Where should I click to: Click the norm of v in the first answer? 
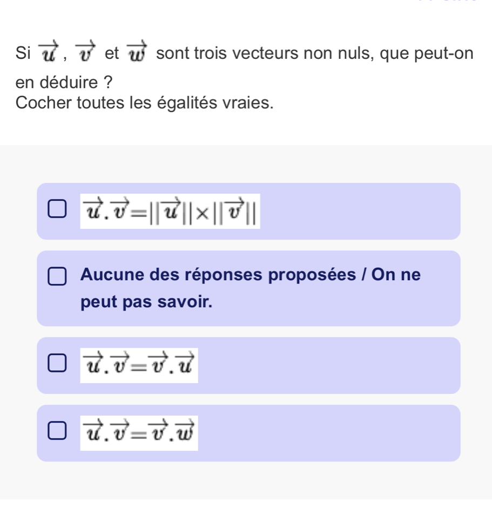230,211
